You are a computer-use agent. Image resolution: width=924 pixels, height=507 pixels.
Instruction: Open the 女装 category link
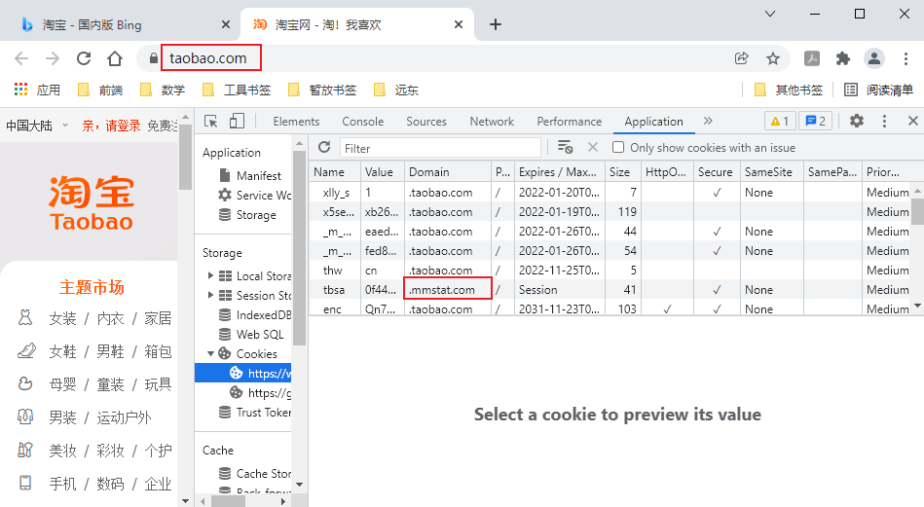[x=62, y=318]
